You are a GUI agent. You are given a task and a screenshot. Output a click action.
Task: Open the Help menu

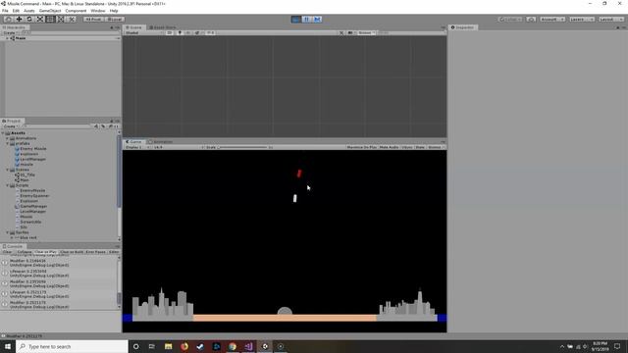(114, 11)
